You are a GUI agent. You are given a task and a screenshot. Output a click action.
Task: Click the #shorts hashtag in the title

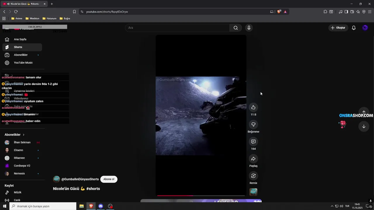pos(93,189)
